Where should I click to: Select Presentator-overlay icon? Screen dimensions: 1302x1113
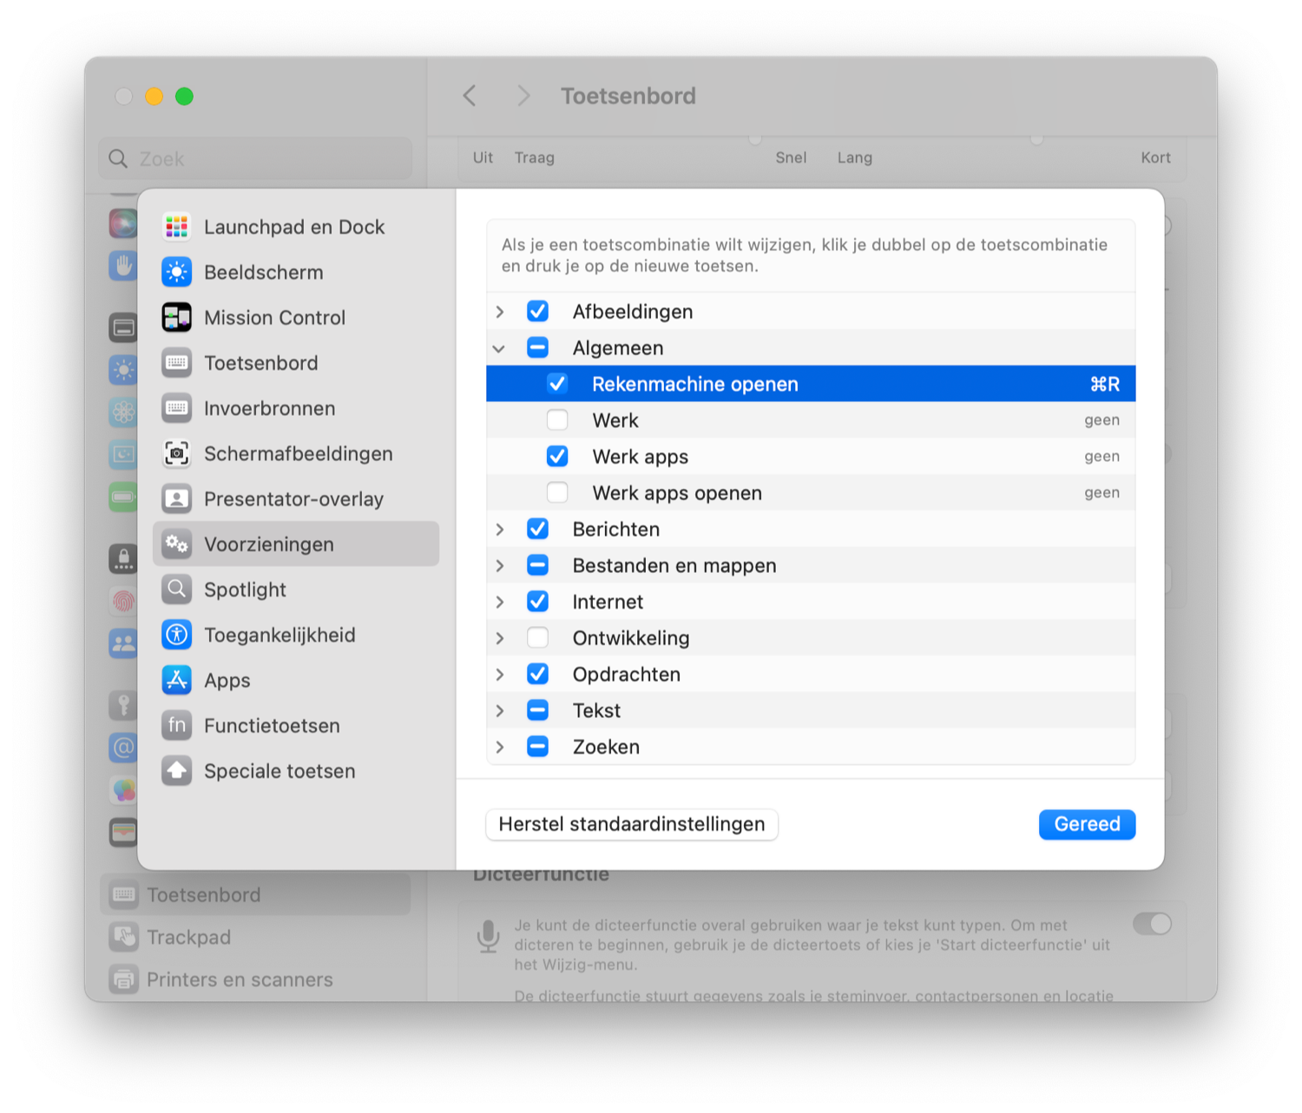click(x=177, y=499)
